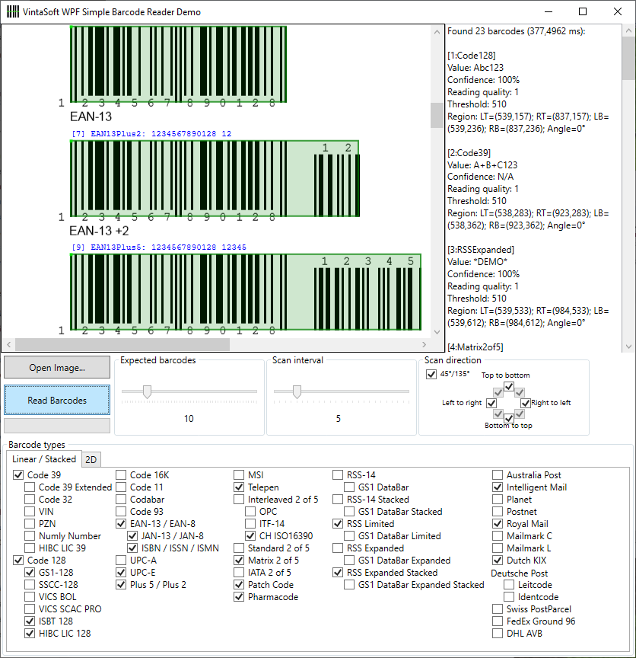Uncheck the UPC-E barcode type
636x658 pixels.
[121, 572]
